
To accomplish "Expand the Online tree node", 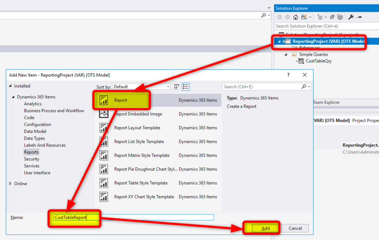I will click(x=10, y=184).
